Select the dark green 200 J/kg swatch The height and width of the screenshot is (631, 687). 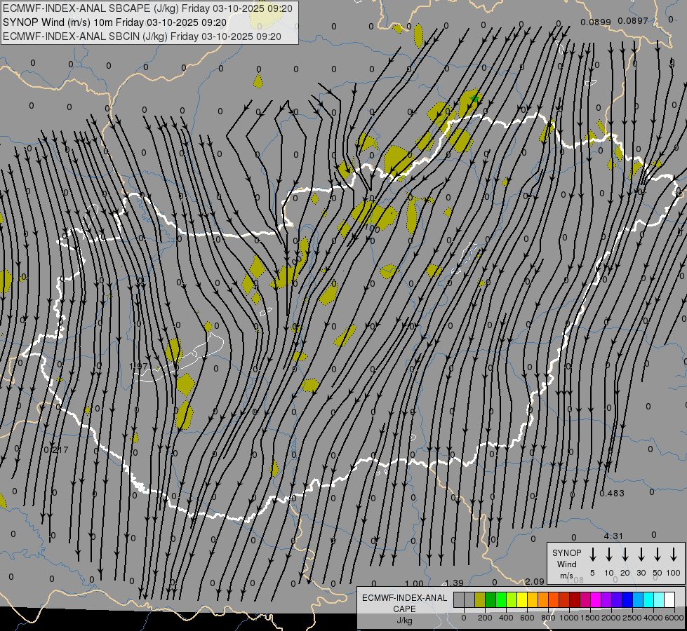(x=491, y=600)
